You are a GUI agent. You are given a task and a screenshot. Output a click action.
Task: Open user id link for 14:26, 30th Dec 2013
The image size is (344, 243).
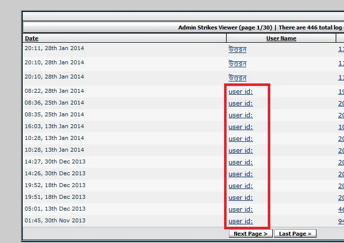pos(241,174)
